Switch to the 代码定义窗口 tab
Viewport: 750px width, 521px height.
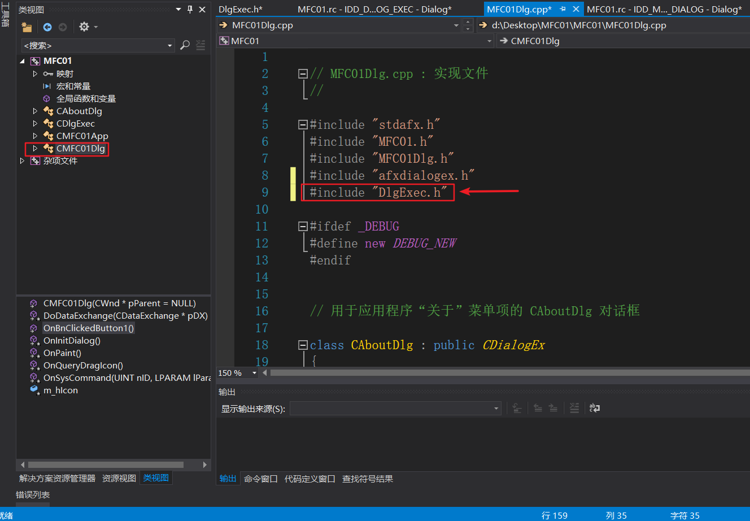310,479
